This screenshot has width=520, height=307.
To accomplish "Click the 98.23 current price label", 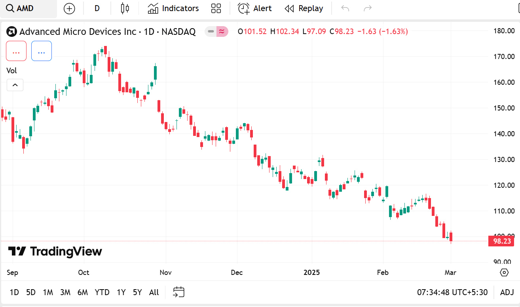I will [x=501, y=241].
